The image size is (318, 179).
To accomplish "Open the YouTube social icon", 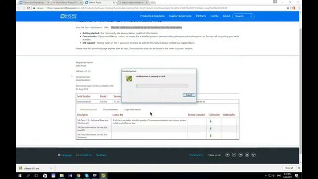I will coord(247,155).
